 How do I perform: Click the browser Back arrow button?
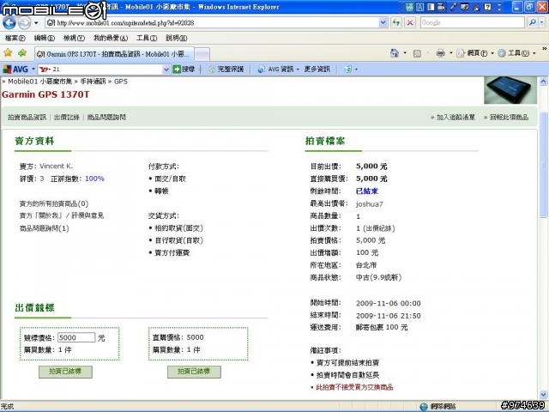coord(9,23)
